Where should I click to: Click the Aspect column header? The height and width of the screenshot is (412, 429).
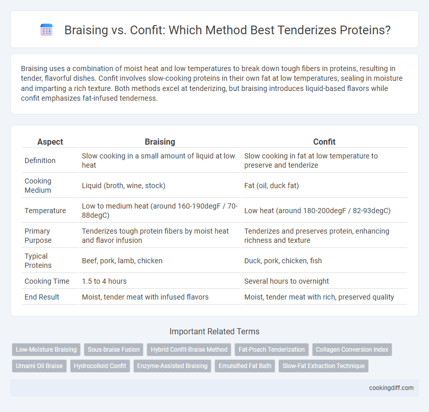50,142
